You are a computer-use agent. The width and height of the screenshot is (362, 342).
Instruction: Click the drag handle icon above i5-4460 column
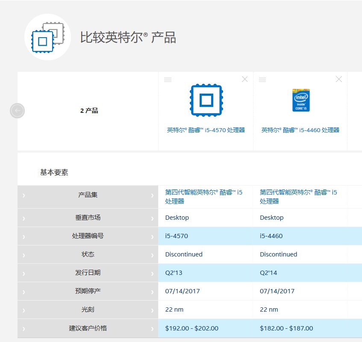(x=262, y=79)
